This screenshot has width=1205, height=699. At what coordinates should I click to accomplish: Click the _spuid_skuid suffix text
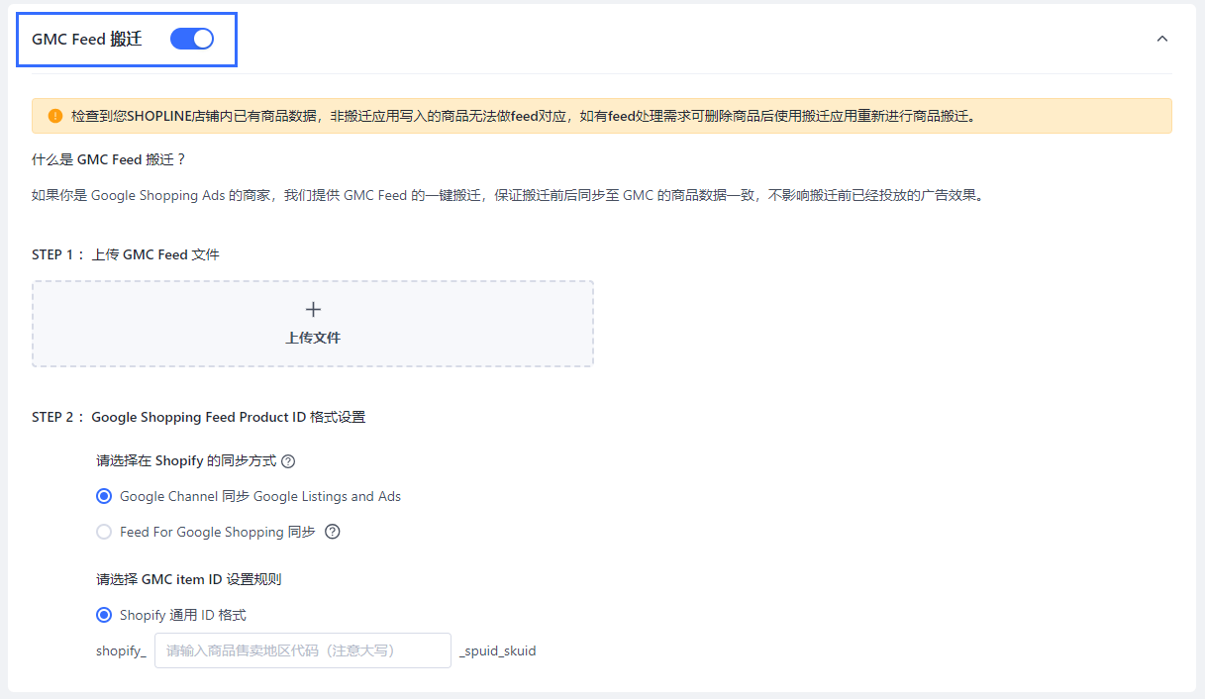coord(498,651)
